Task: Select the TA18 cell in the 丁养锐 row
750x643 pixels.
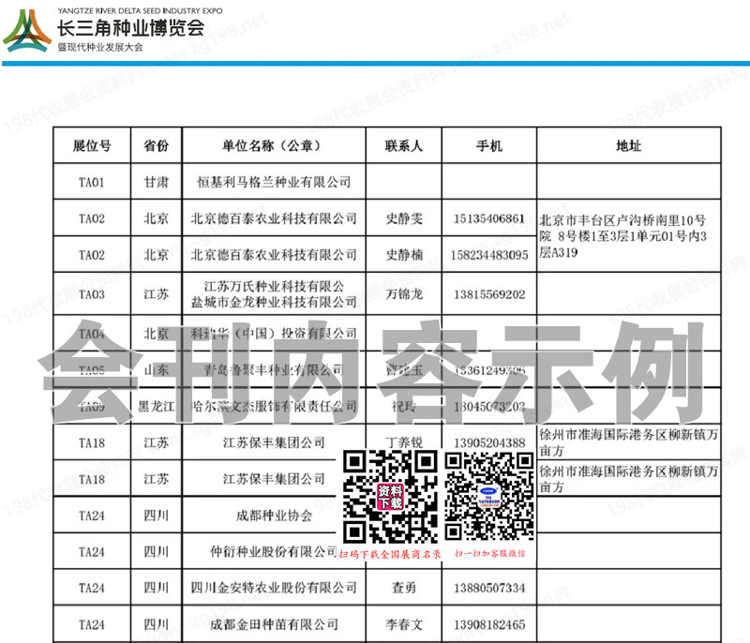Action: click(91, 442)
